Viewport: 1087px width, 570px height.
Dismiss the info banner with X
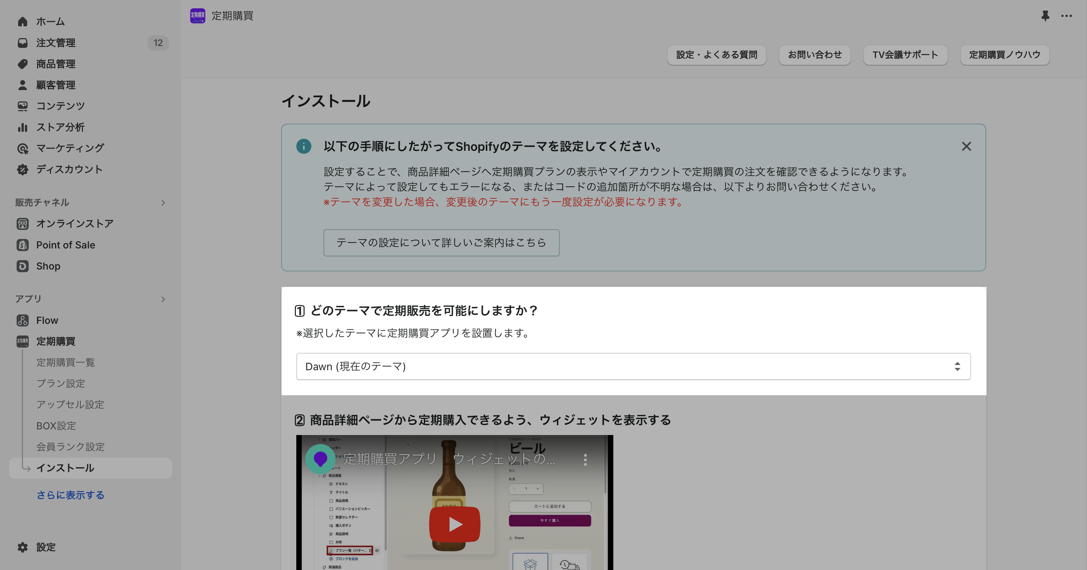point(966,146)
